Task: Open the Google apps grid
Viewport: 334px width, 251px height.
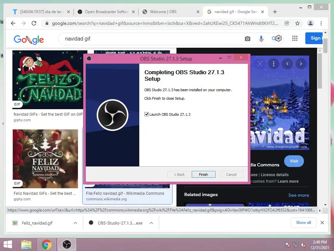Action: click(x=295, y=38)
